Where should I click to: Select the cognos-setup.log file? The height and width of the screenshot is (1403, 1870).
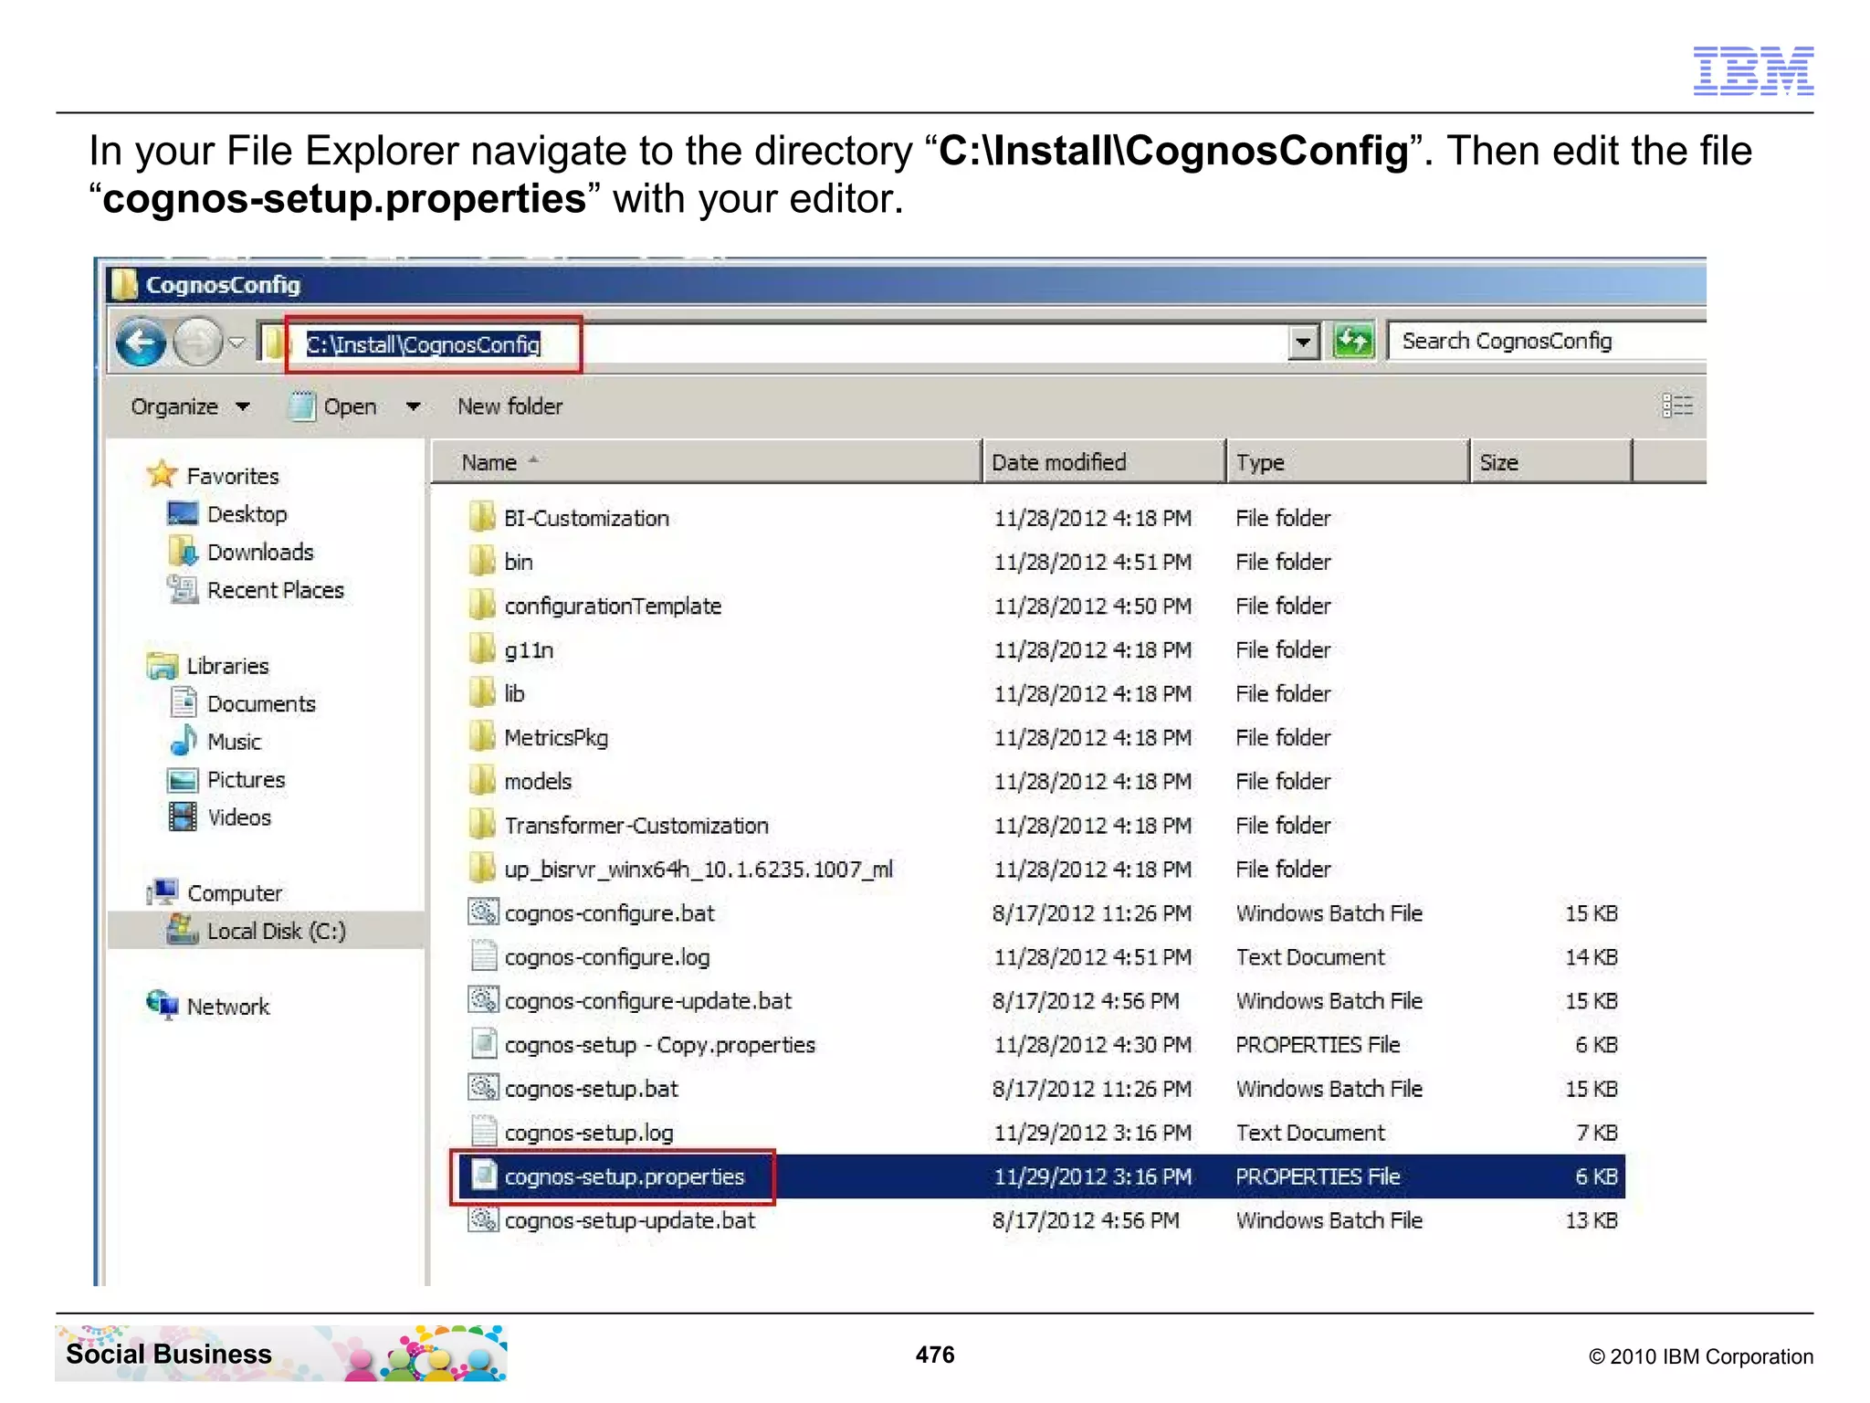click(x=589, y=1132)
